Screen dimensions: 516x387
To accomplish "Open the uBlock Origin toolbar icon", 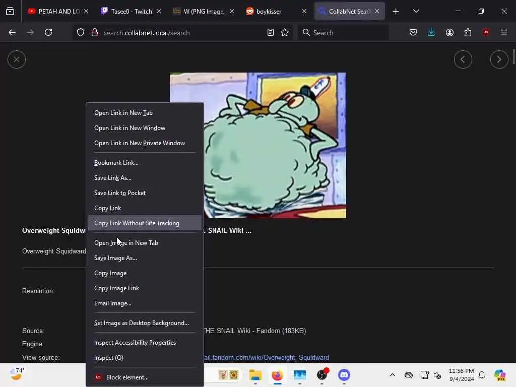I will 486,32.
